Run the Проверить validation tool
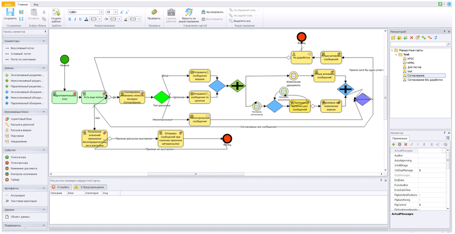 [x=154, y=12]
